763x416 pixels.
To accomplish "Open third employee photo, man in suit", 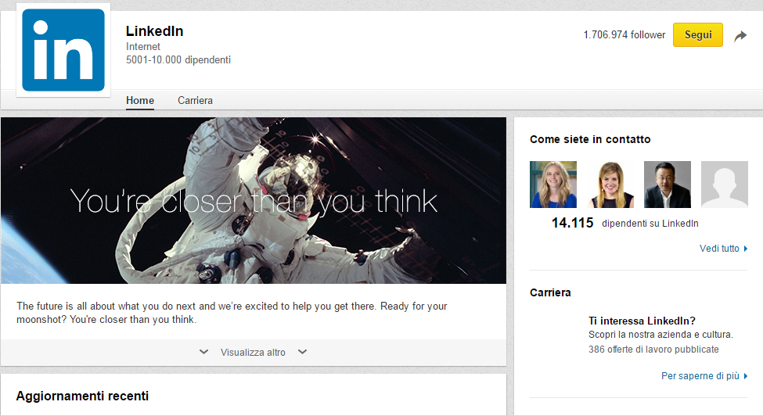I will (x=668, y=185).
